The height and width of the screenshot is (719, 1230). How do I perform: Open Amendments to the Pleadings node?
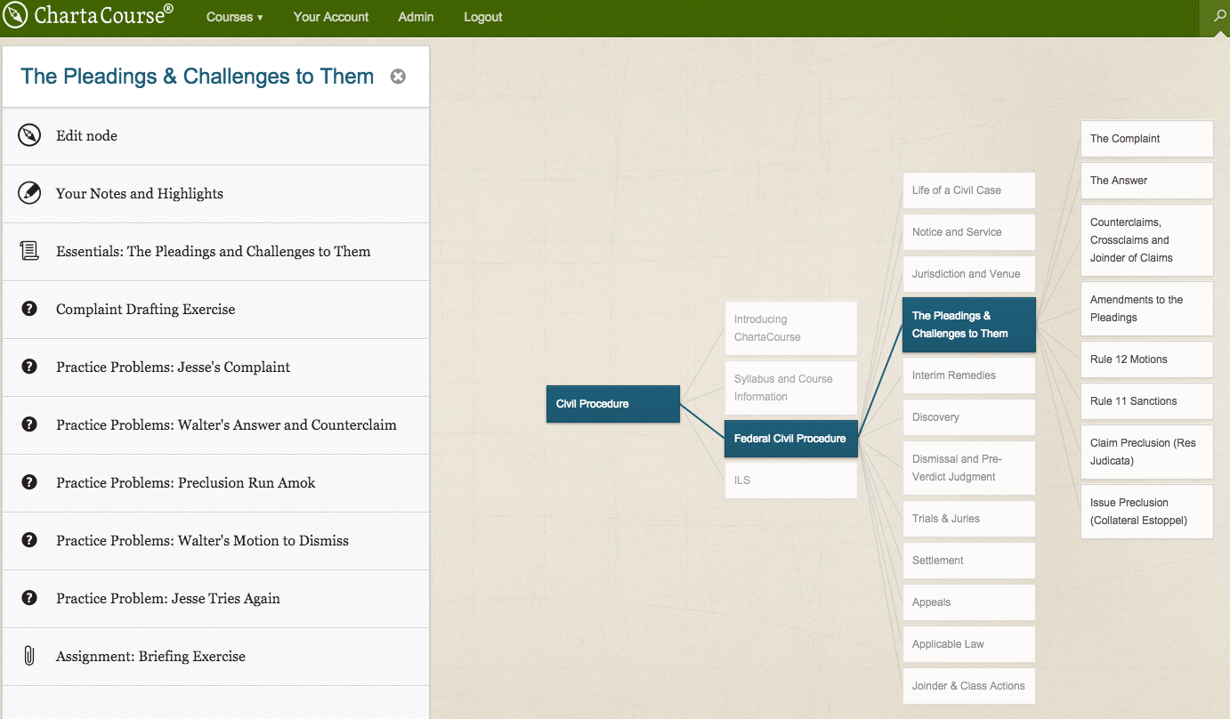tap(1147, 309)
